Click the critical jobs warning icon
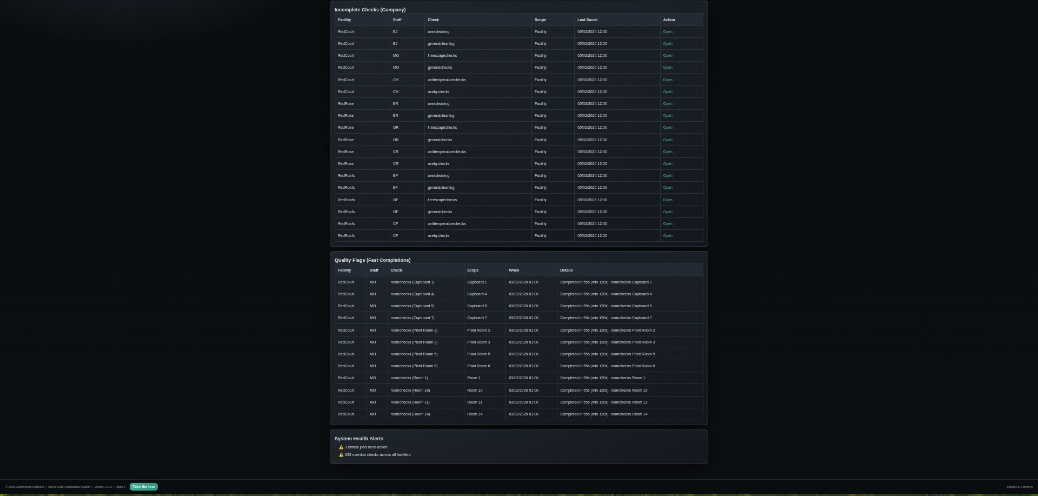The image size is (1038, 496). 341,447
